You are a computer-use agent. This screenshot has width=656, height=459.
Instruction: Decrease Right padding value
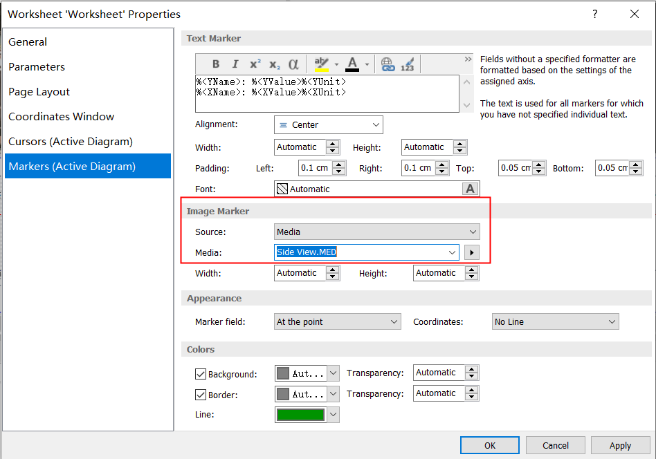441,171
